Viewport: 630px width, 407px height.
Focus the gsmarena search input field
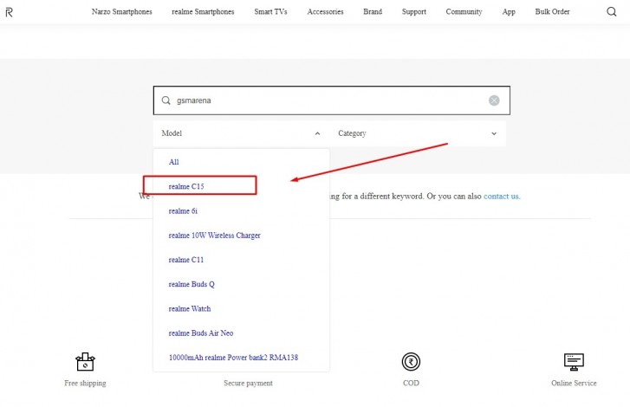click(x=332, y=100)
